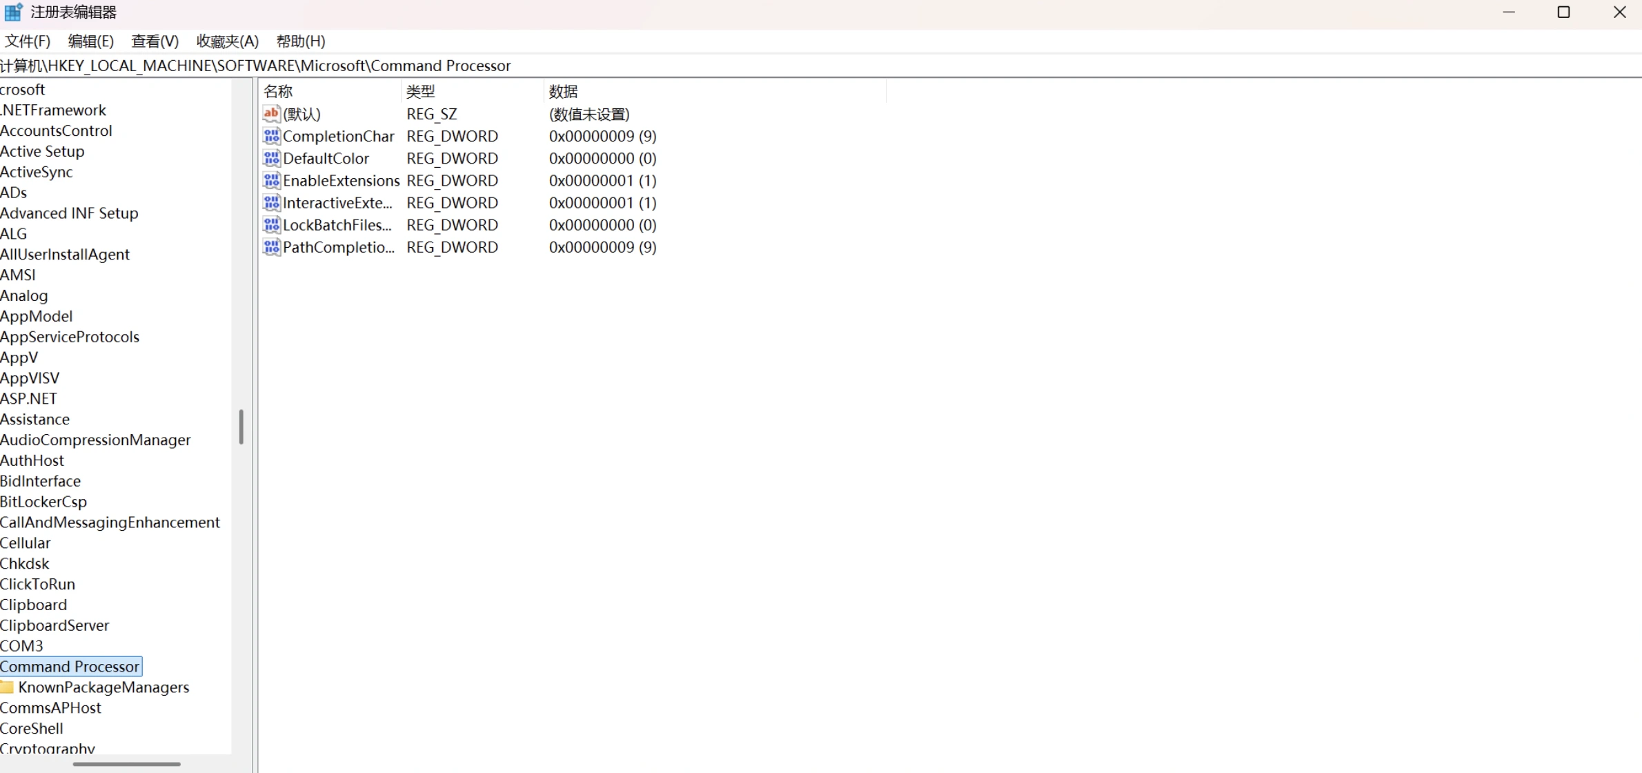
Task: Select the Cellular key
Action: [x=26, y=543]
